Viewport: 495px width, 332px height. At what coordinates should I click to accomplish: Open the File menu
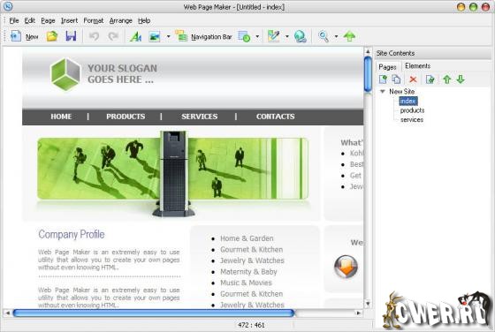[14, 21]
